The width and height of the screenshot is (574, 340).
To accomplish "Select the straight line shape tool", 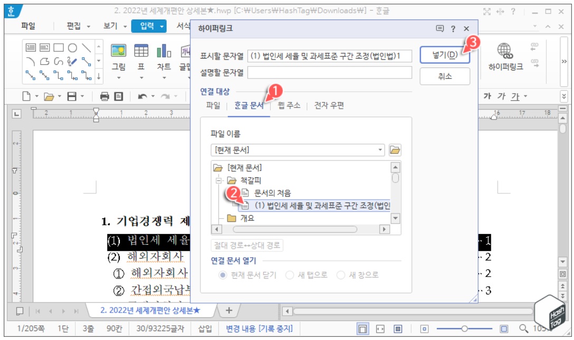I will pyautogui.click(x=87, y=48).
